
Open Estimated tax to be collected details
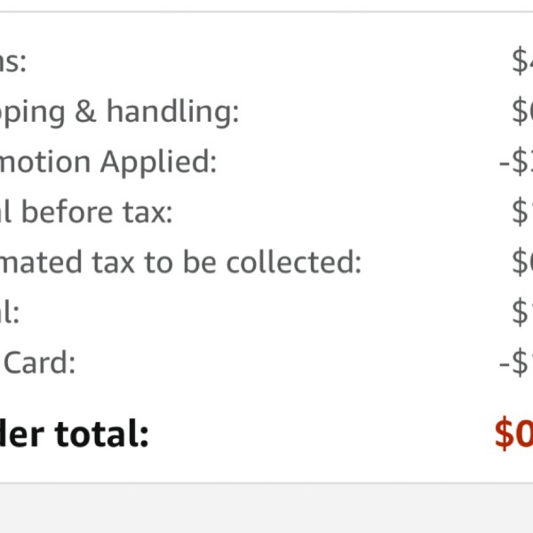click(180, 262)
